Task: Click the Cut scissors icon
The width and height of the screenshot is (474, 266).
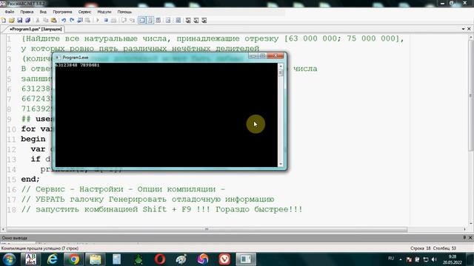Action: click(x=38, y=20)
